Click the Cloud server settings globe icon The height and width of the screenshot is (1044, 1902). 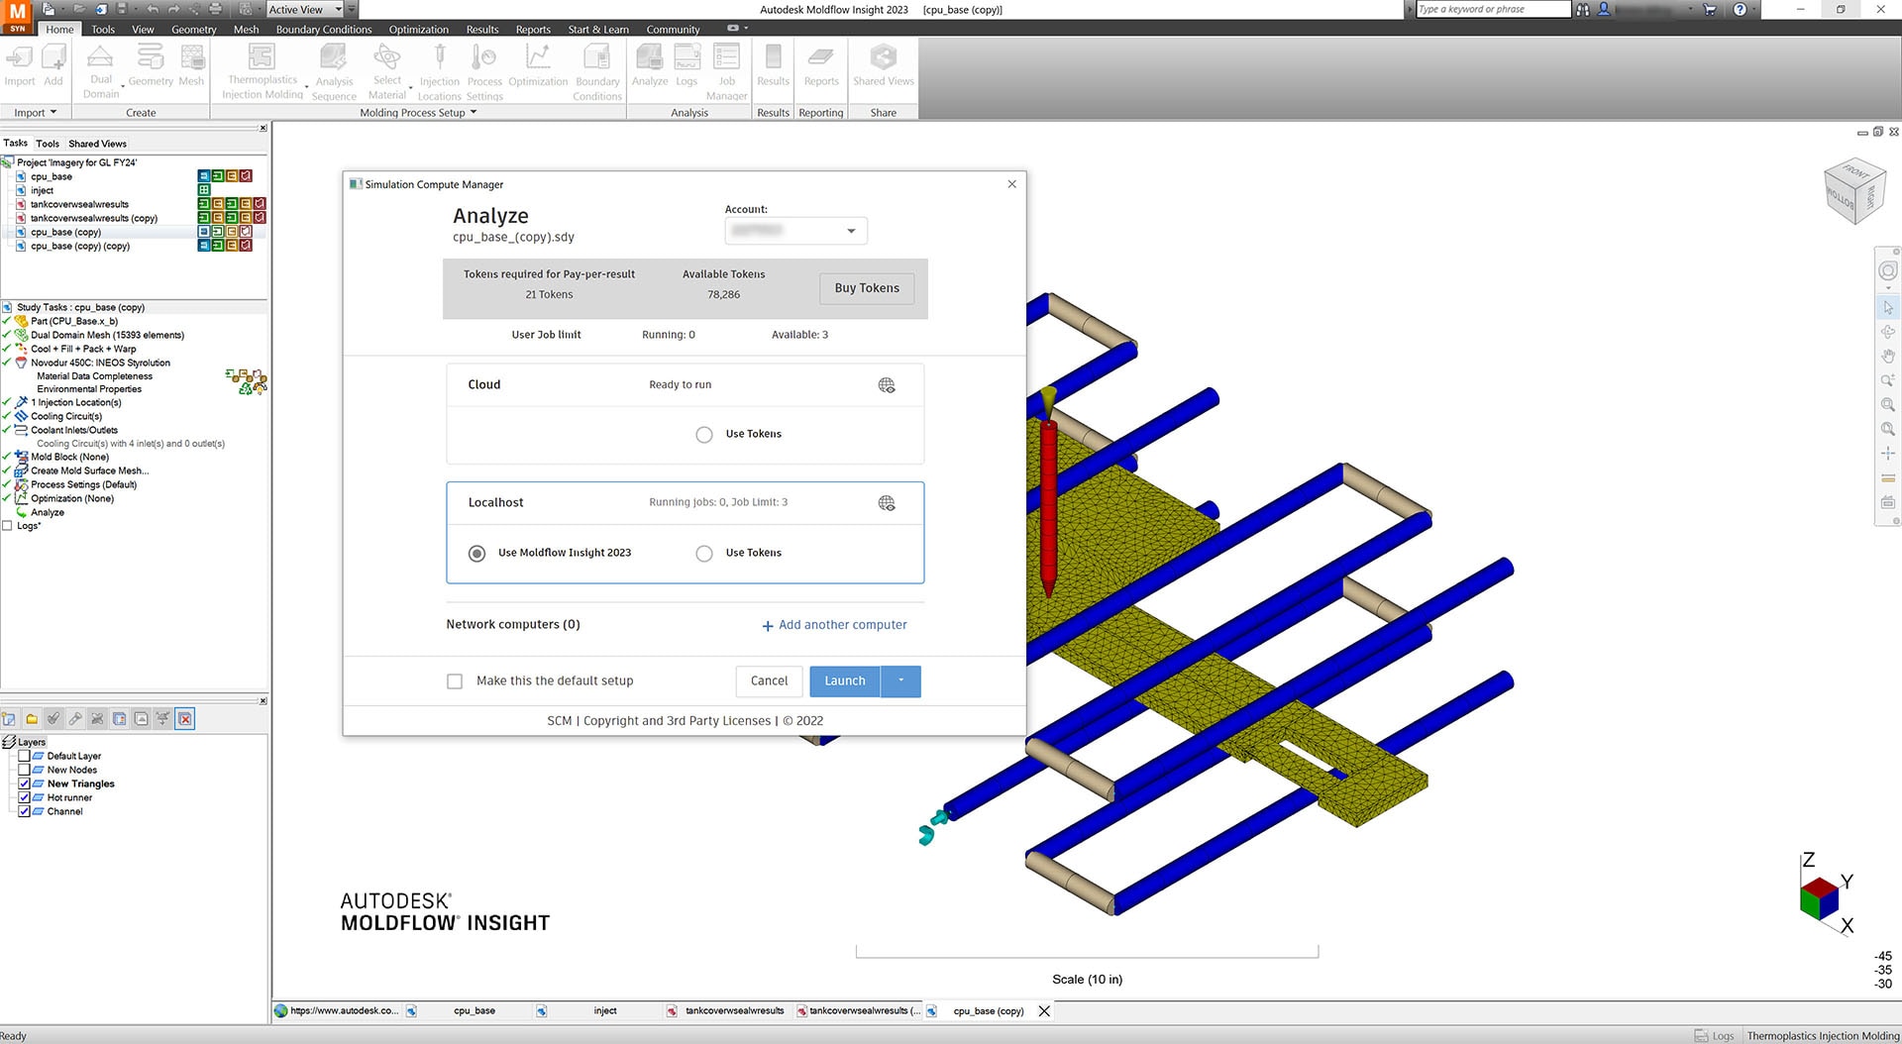pos(887,385)
